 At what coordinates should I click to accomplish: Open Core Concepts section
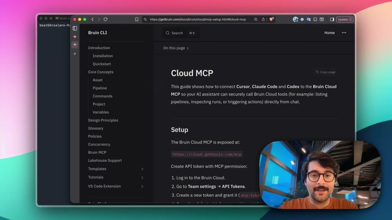[101, 72]
